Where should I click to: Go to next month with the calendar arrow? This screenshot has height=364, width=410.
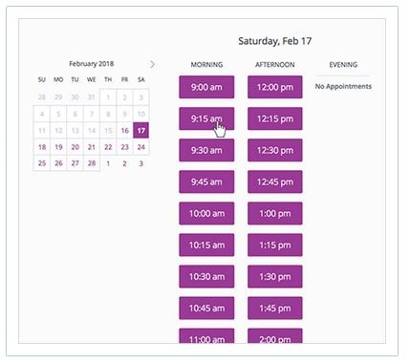pyautogui.click(x=152, y=64)
